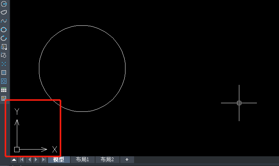This screenshot has height=166, width=279.
Task: Select the Hatch fill tool
Action: 4,73
